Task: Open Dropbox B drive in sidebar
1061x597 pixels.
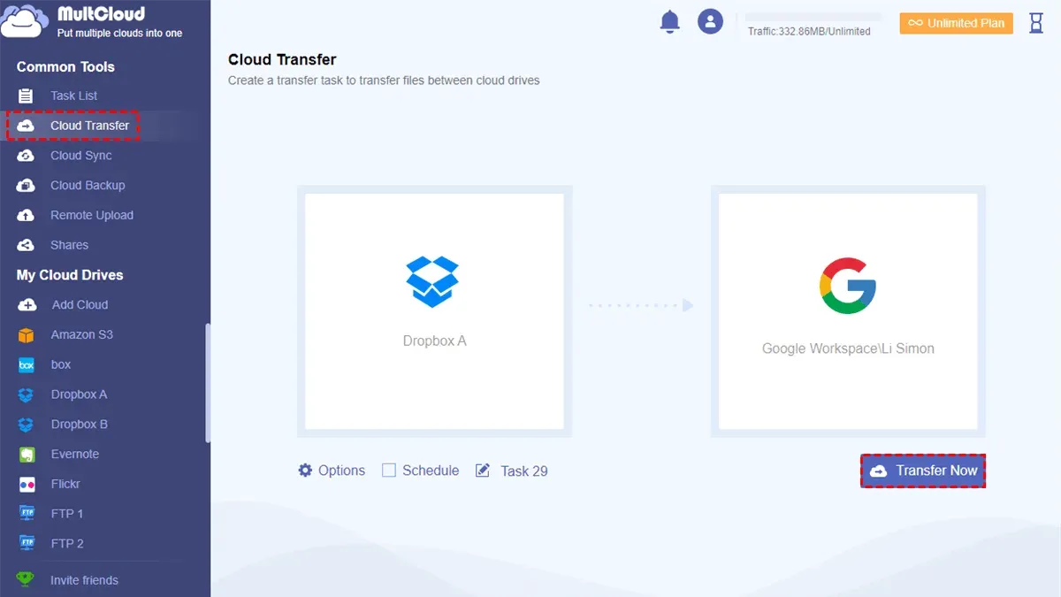Action: click(79, 425)
